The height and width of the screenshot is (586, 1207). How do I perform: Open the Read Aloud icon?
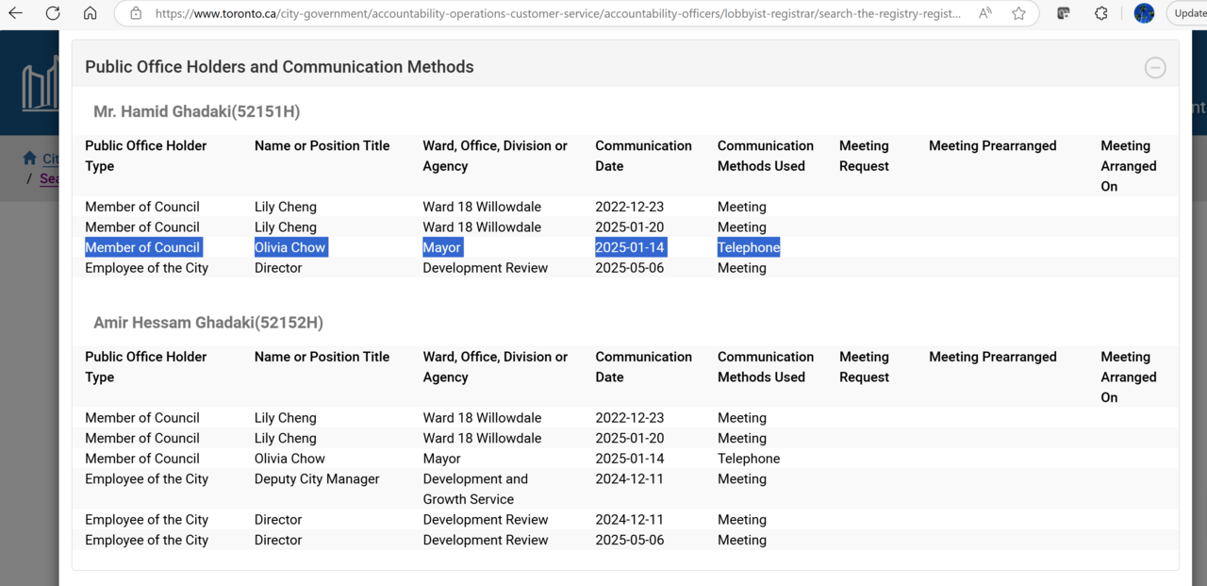coord(984,13)
